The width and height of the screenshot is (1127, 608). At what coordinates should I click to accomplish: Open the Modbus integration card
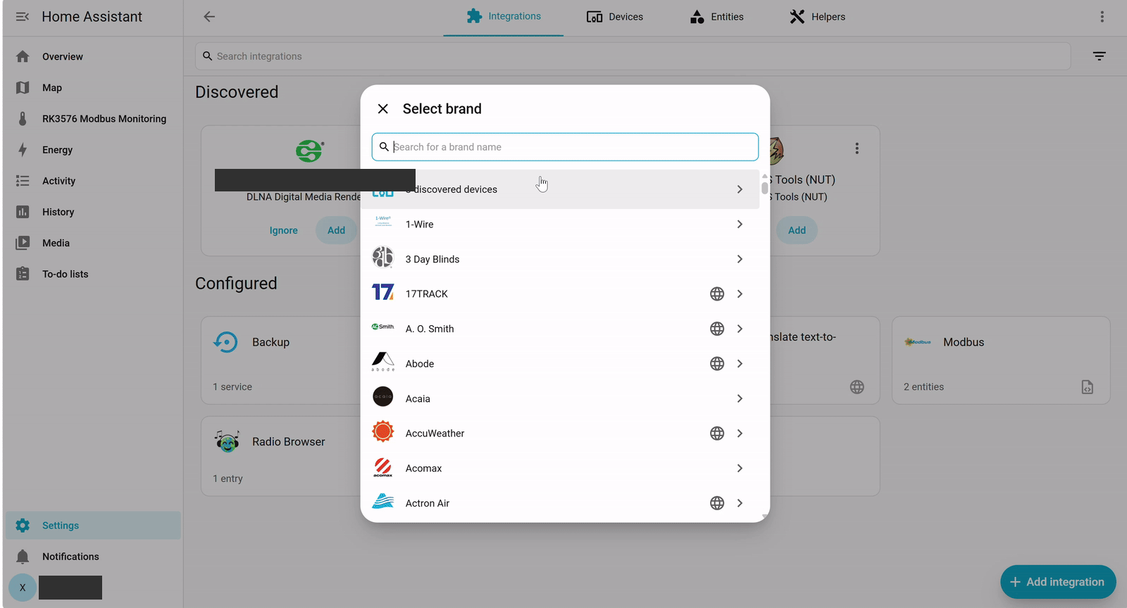(x=1001, y=360)
